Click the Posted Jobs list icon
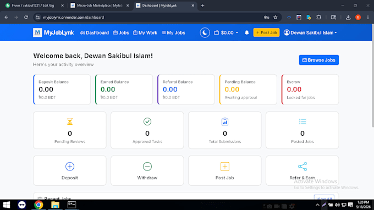 pos(302,121)
